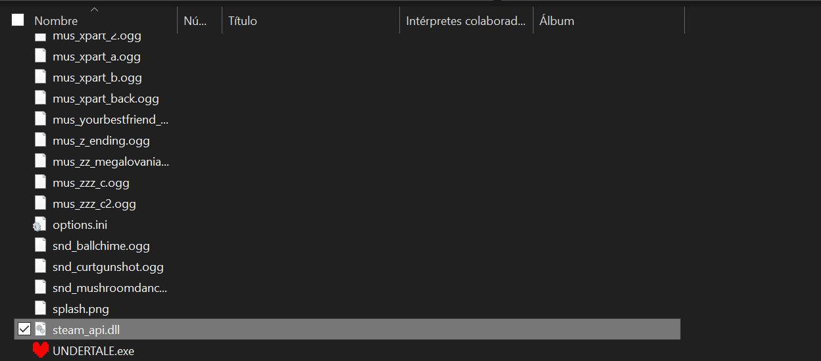Collapse sort arrow above Nombre column
The height and width of the screenshot is (361, 821).
94,10
